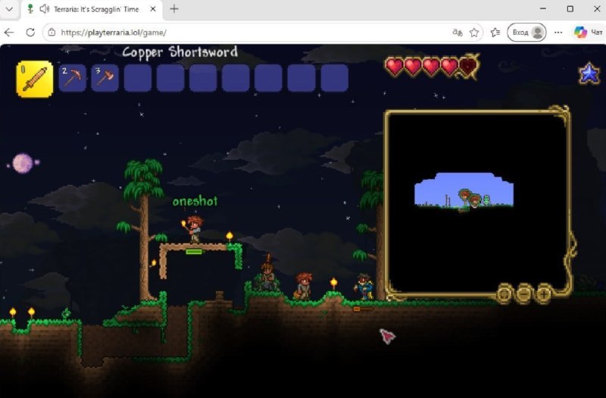Open a new browser tab
This screenshot has width=606, height=398.
click(x=174, y=9)
